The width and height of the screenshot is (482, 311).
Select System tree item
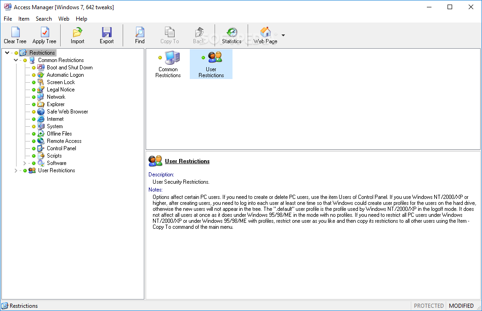point(55,126)
